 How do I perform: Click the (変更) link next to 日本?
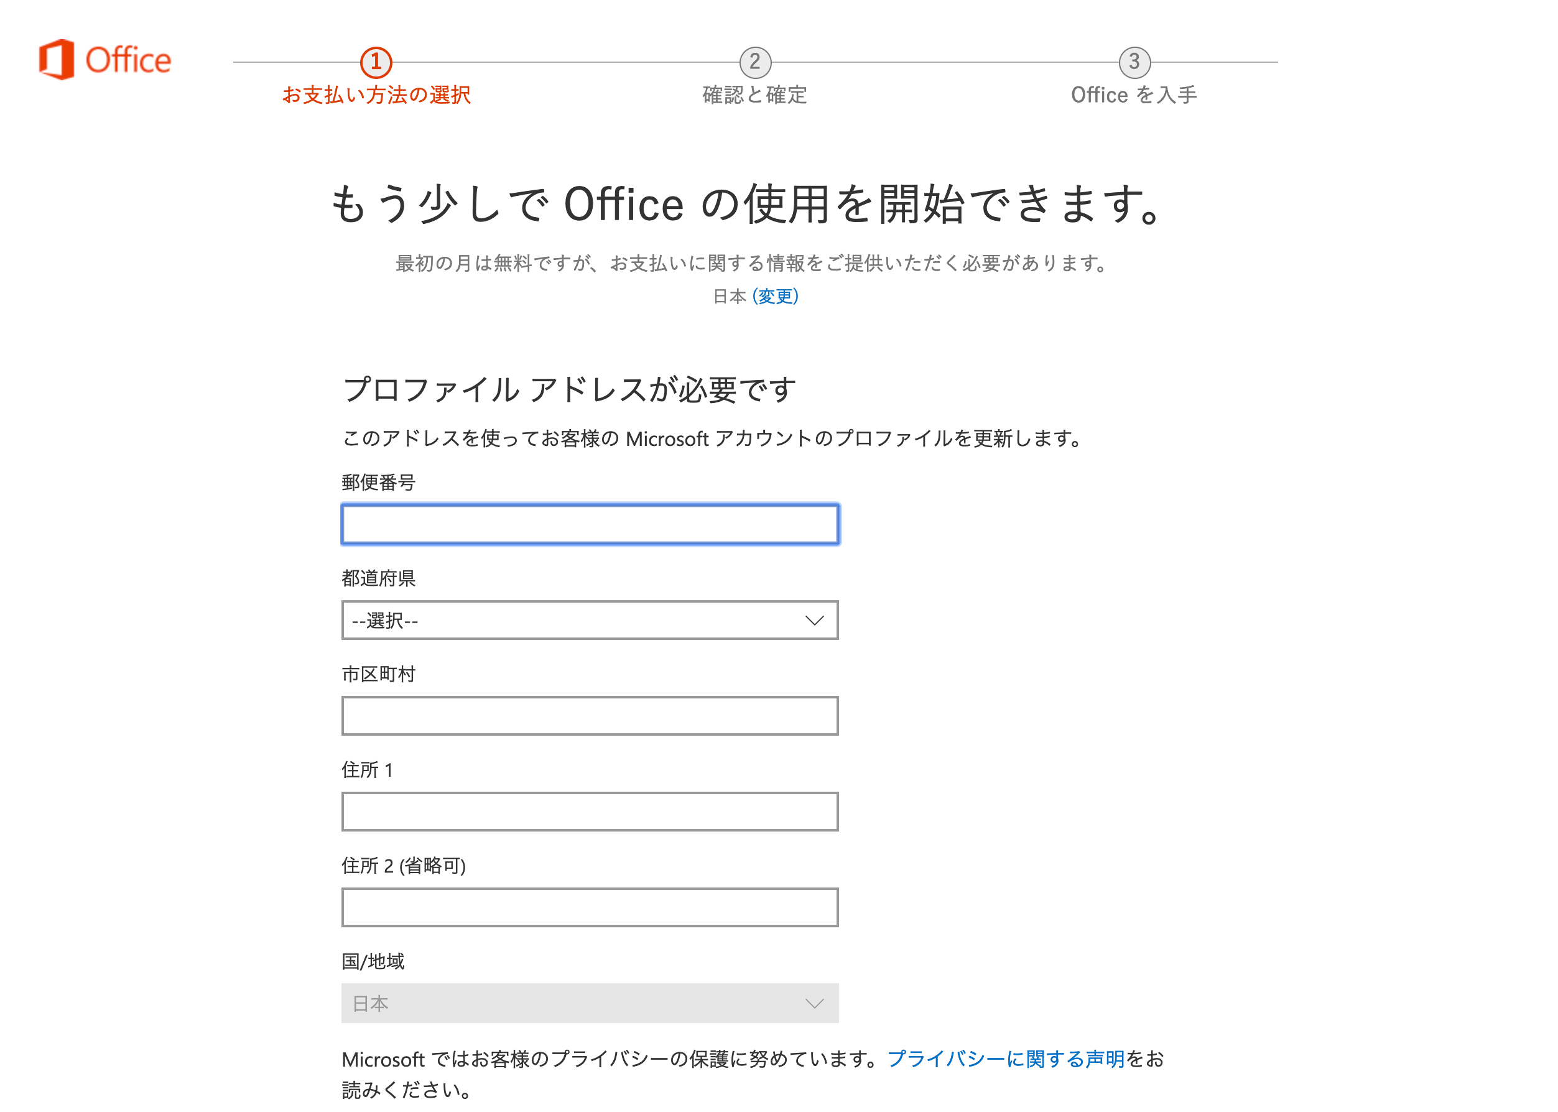point(775,297)
